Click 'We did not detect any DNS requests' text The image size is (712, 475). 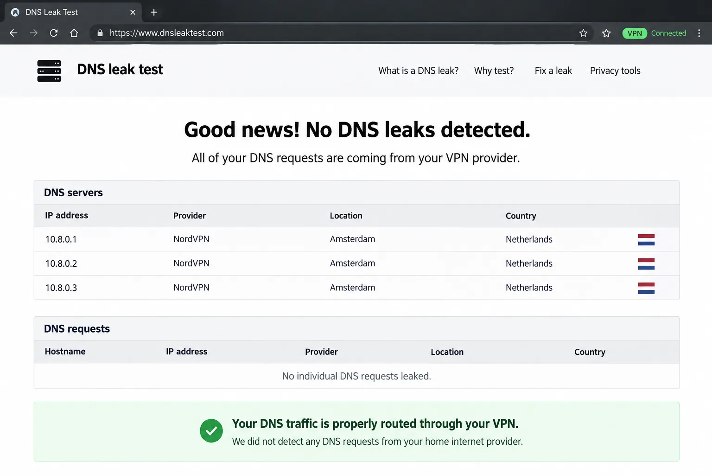(377, 442)
